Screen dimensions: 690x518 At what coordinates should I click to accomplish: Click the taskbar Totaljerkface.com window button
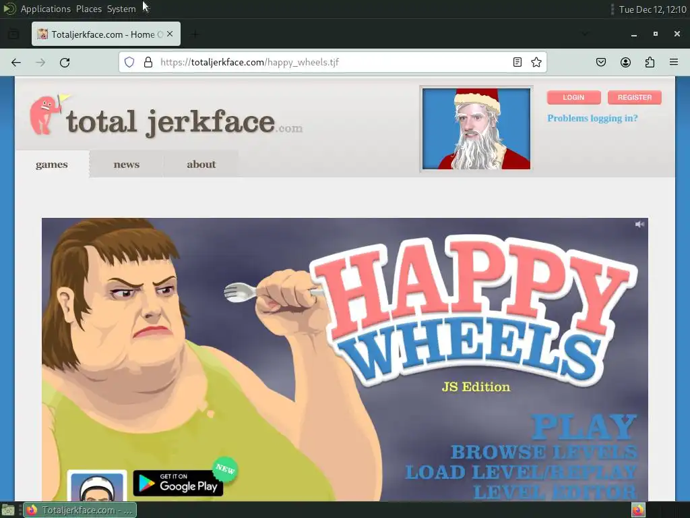(80, 510)
